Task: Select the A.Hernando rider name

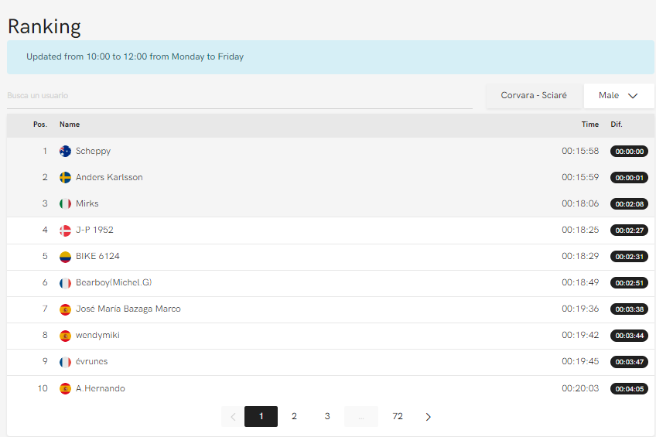Action: [101, 388]
